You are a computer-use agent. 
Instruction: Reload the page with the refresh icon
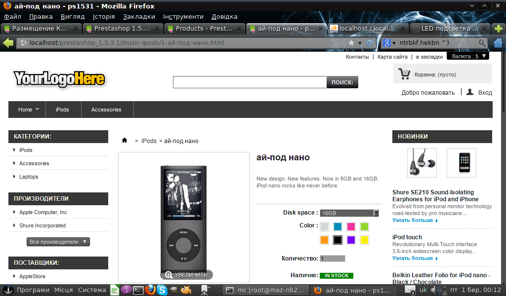click(x=370, y=43)
